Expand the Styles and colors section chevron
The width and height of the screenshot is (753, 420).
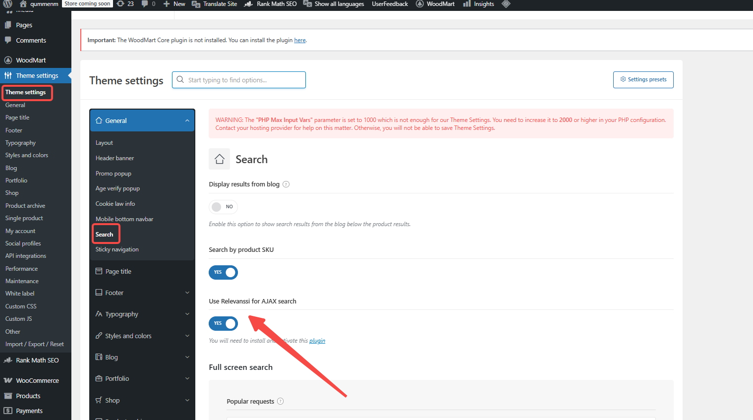click(x=187, y=336)
